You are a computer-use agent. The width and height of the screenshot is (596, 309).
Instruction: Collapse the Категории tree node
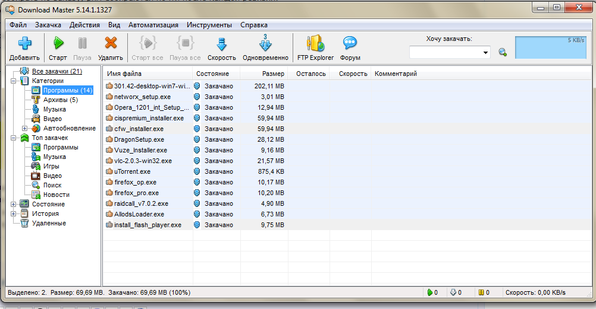click(x=13, y=81)
